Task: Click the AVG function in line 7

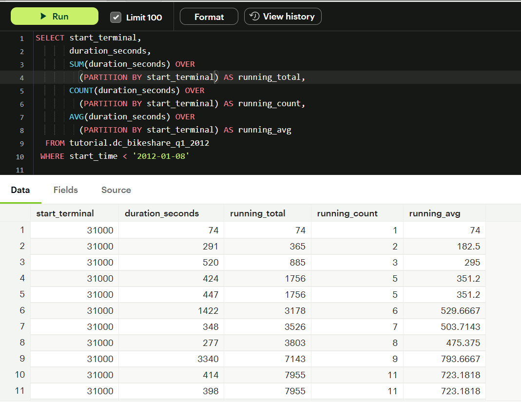Action: coord(77,116)
